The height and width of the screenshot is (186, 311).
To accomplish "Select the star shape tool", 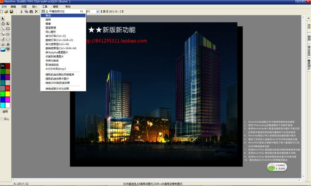I will 8,44.
